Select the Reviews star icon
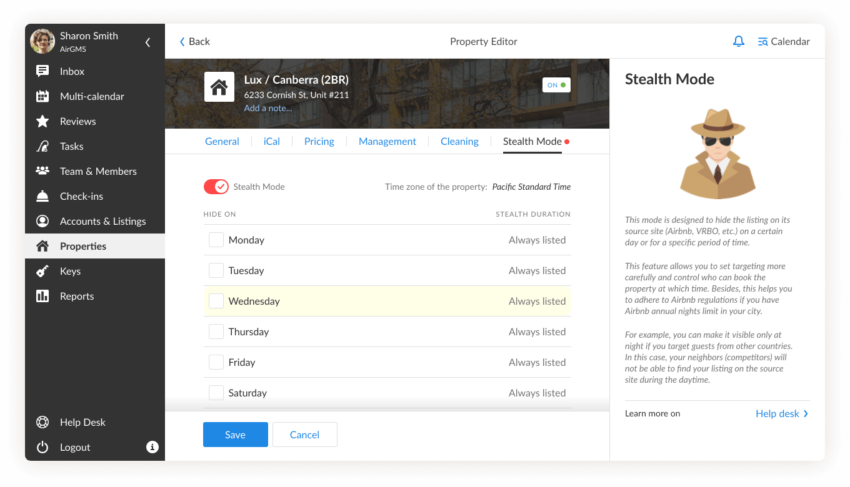 (42, 121)
